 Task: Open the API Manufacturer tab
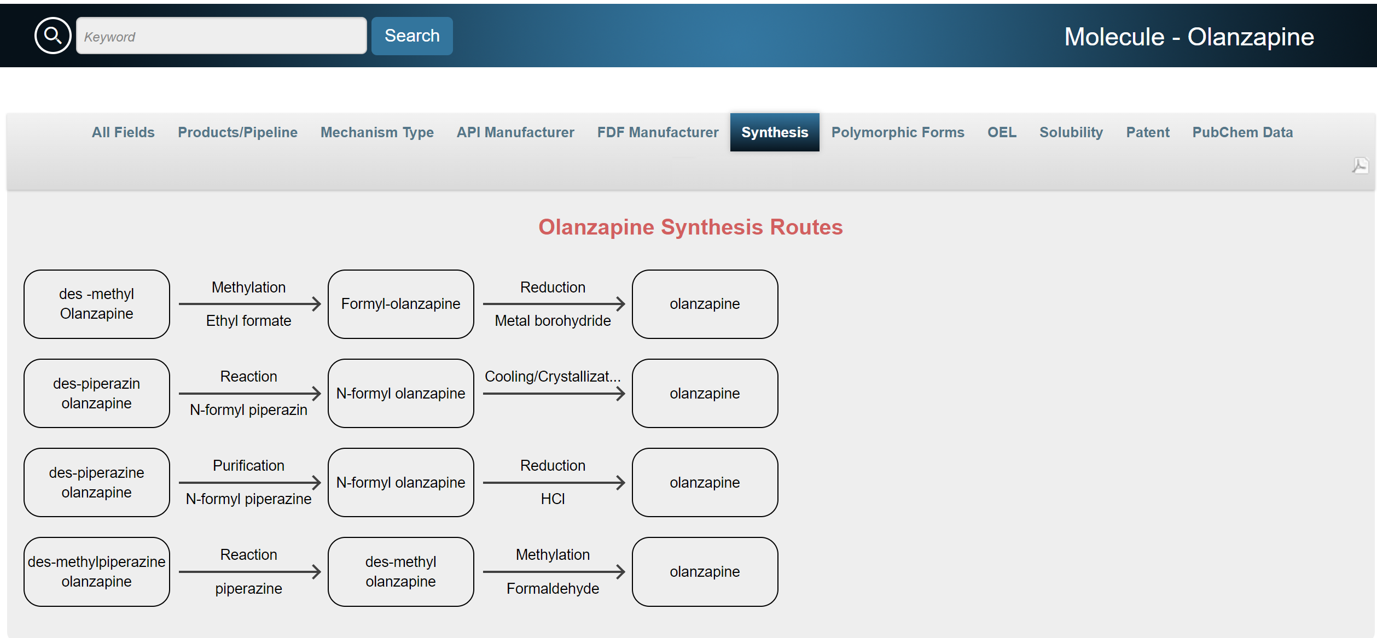pos(515,132)
